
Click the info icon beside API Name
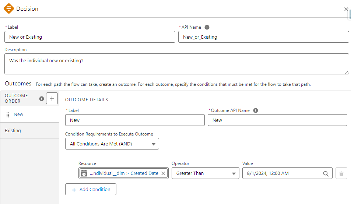(207, 27)
